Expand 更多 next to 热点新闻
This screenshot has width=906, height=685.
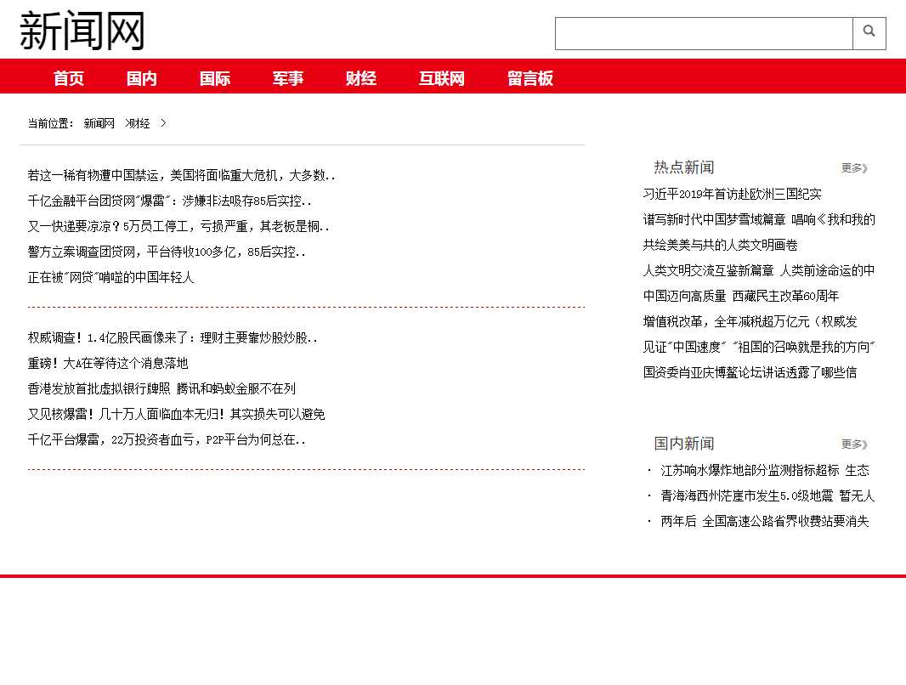coord(854,168)
